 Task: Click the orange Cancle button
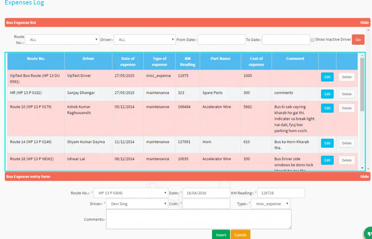coord(240,235)
